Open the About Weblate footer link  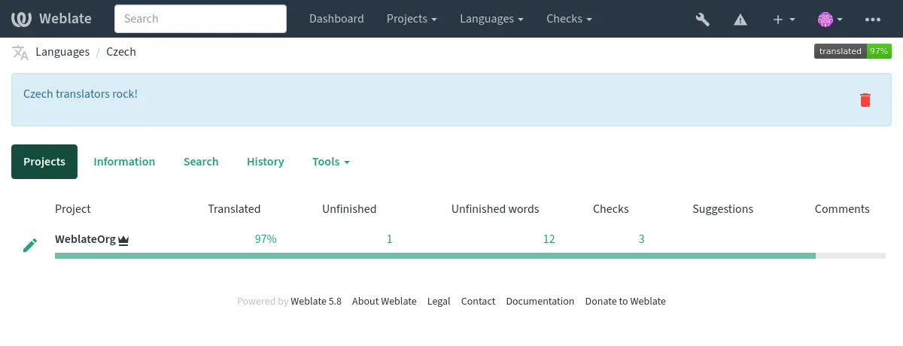click(384, 301)
